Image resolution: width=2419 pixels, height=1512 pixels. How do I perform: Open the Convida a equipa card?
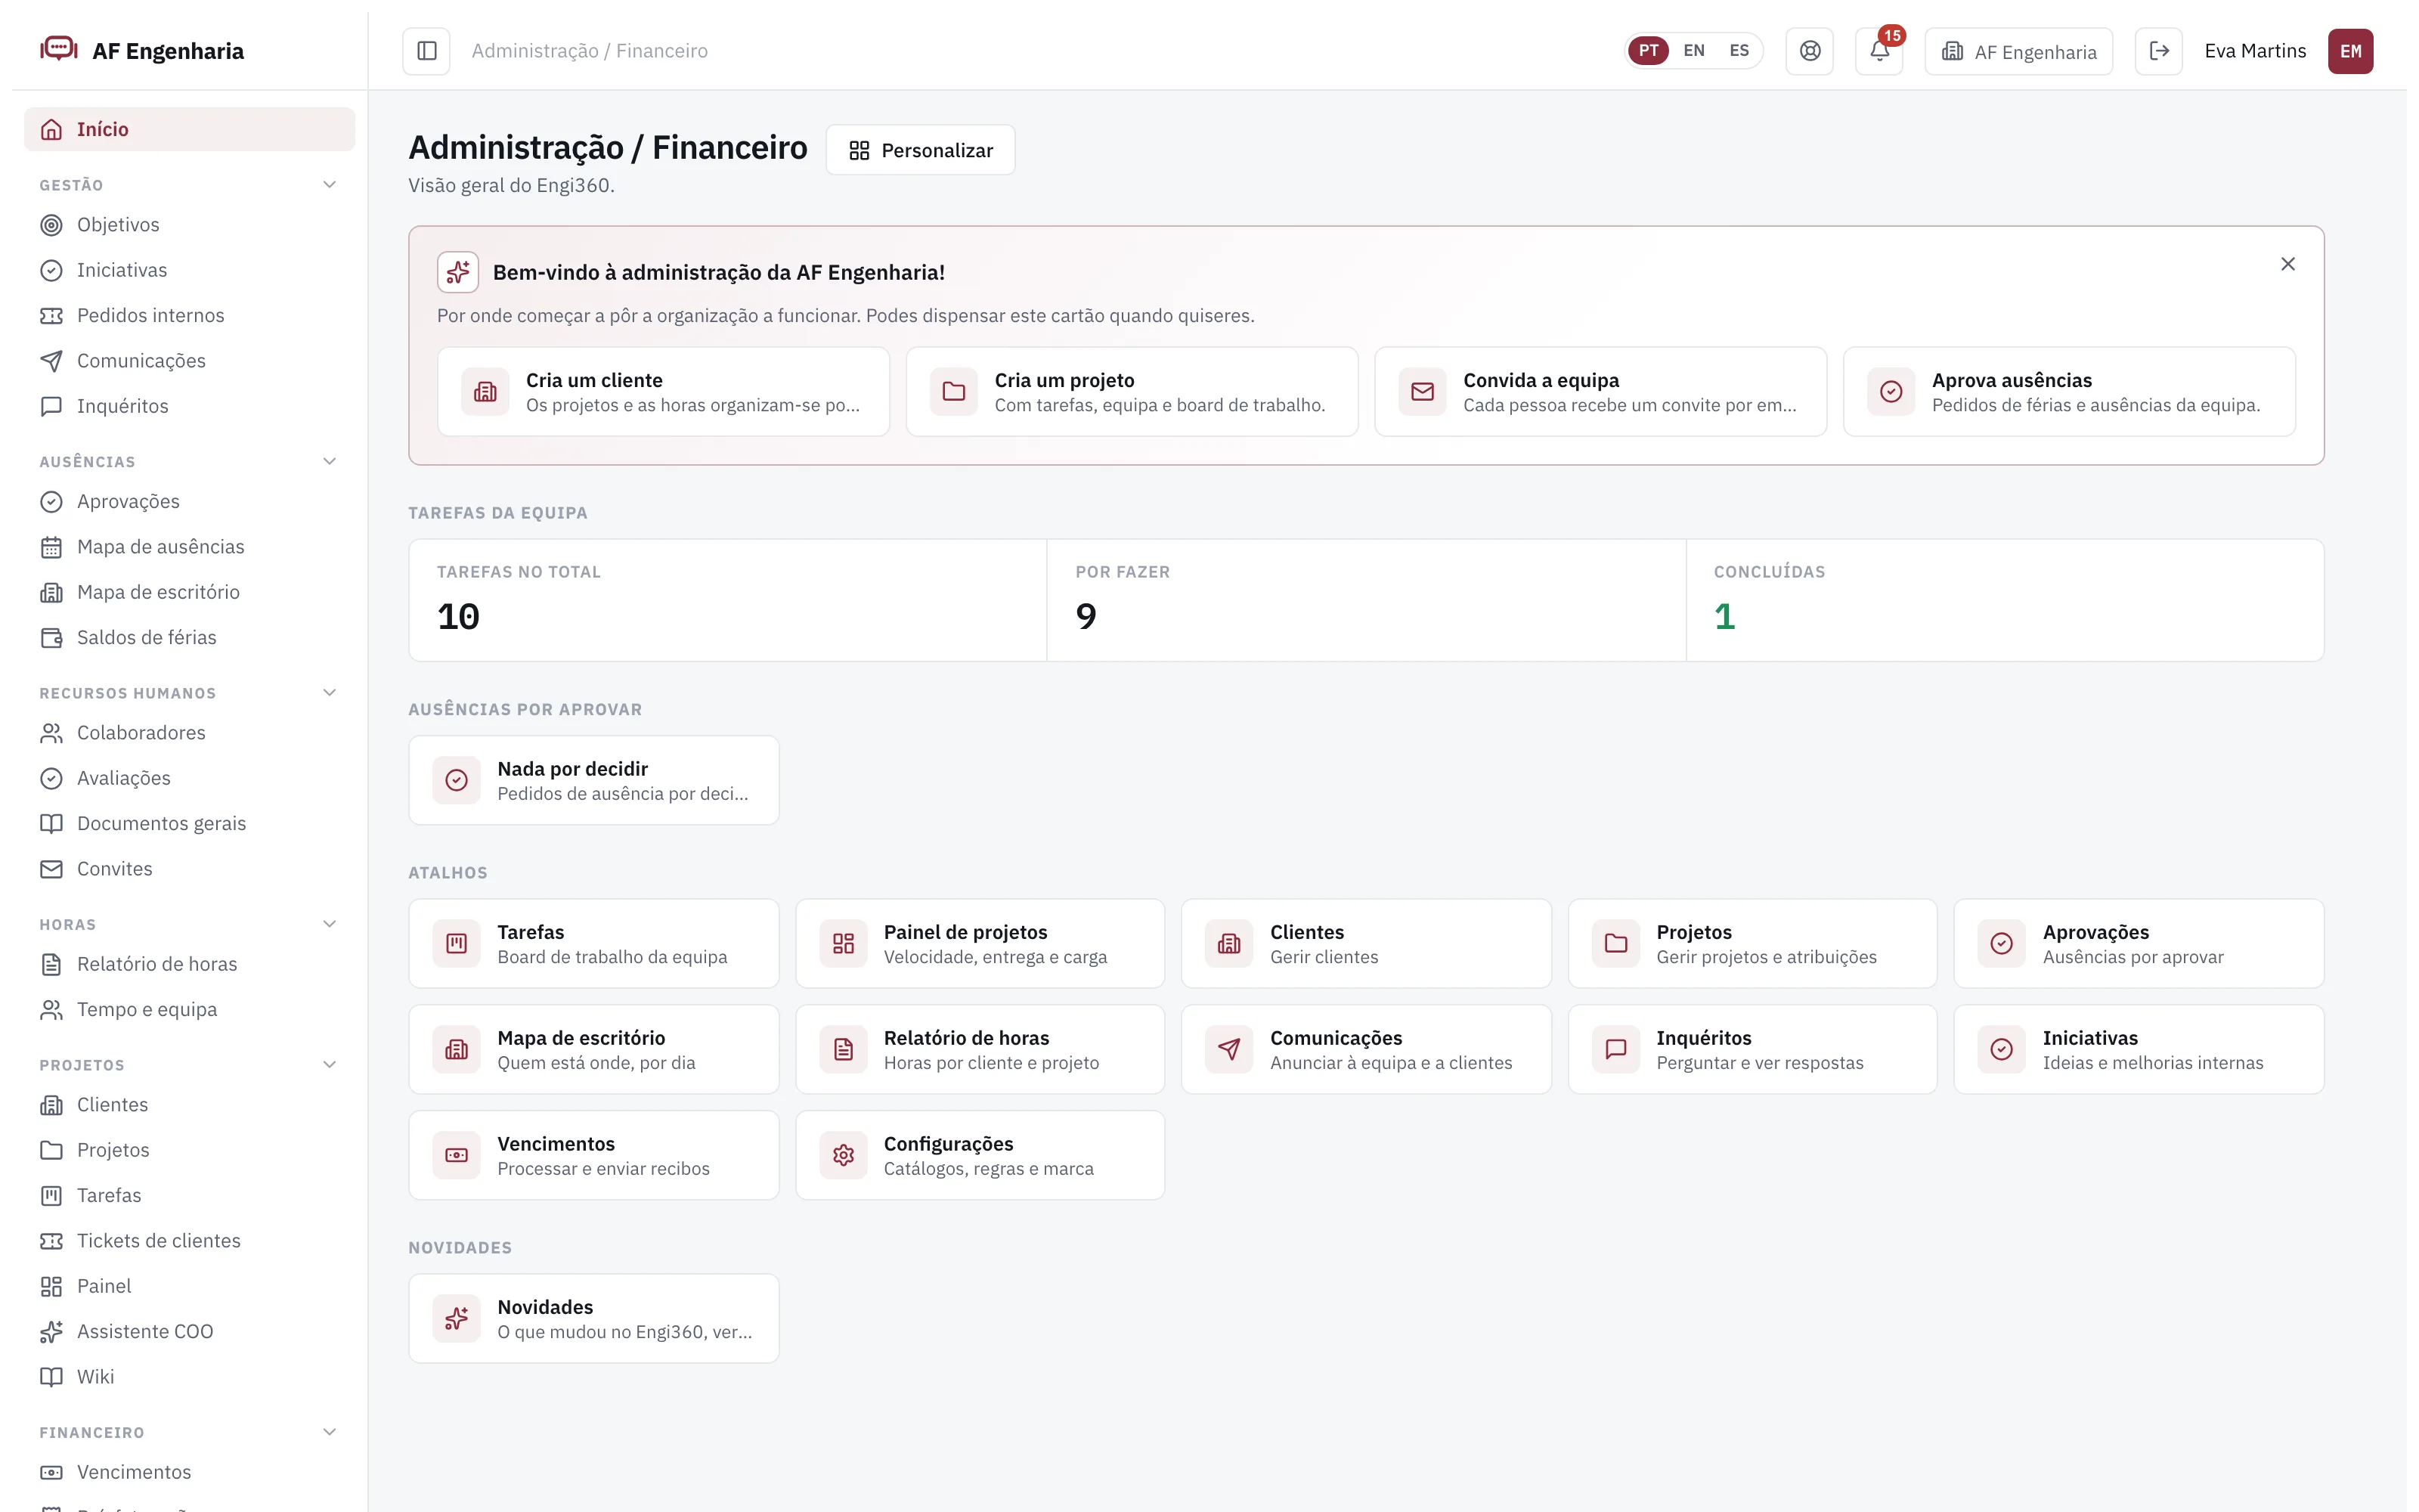(1600, 392)
